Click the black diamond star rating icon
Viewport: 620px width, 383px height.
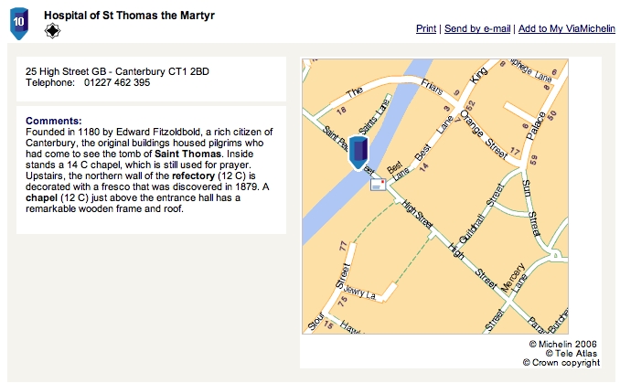point(52,31)
